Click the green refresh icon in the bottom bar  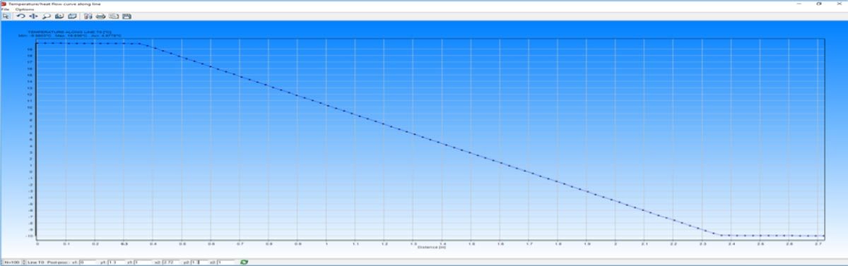[x=244, y=262]
